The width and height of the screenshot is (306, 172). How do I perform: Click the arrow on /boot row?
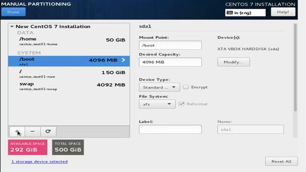tap(123, 60)
